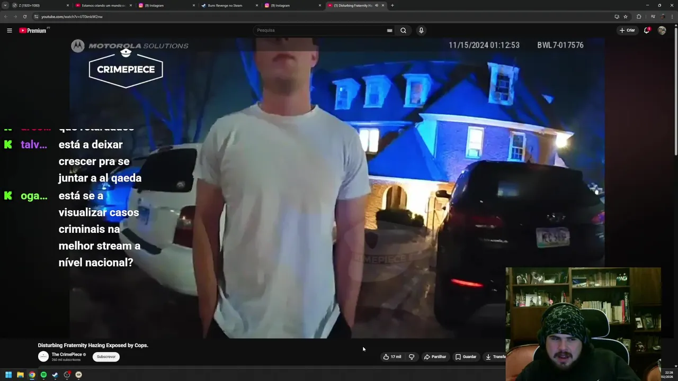
Task: Open the OBS taskbar icon
Action: pos(67,375)
